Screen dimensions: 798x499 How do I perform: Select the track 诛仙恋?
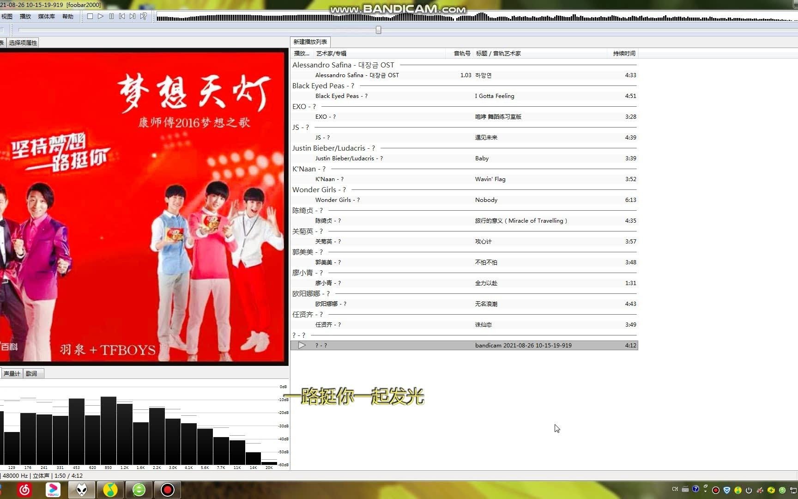464,324
